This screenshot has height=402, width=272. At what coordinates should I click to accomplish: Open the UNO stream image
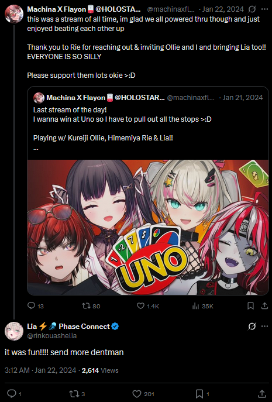148,227
